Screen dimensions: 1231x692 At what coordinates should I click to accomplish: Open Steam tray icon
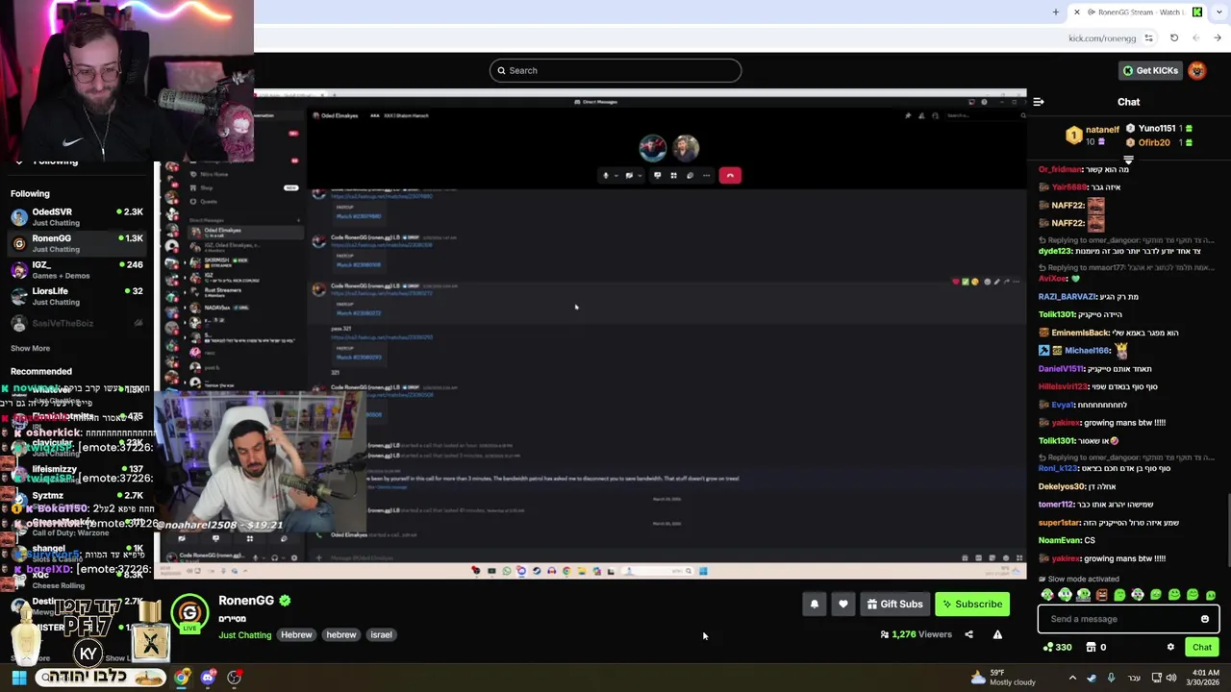tap(1092, 678)
